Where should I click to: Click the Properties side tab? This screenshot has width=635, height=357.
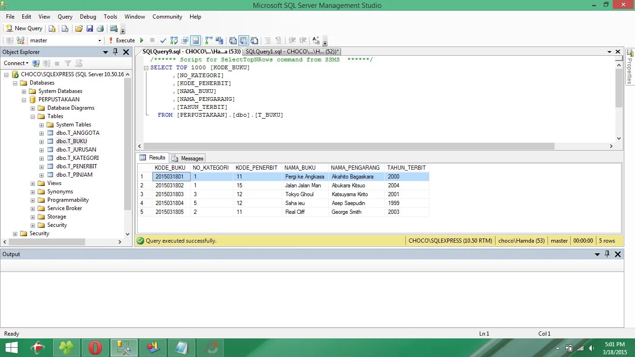[x=630, y=66]
